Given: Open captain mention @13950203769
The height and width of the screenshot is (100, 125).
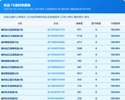Looking at the screenshot, I should (56, 55).
